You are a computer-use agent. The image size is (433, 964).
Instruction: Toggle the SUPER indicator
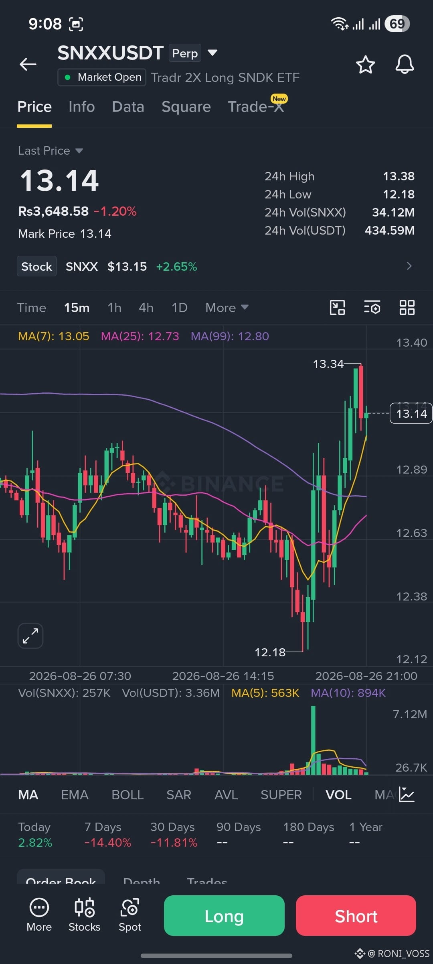pyautogui.click(x=281, y=795)
